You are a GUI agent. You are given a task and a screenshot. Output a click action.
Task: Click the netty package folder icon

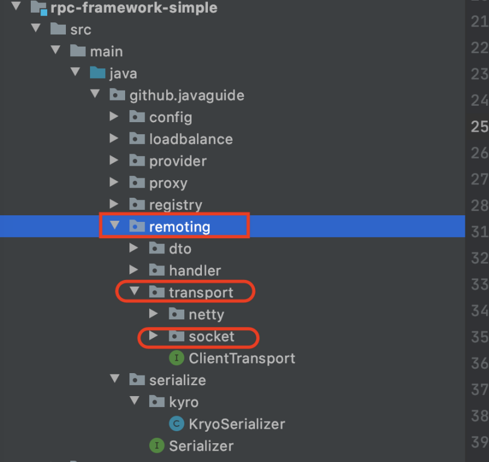pyautogui.click(x=176, y=314)
